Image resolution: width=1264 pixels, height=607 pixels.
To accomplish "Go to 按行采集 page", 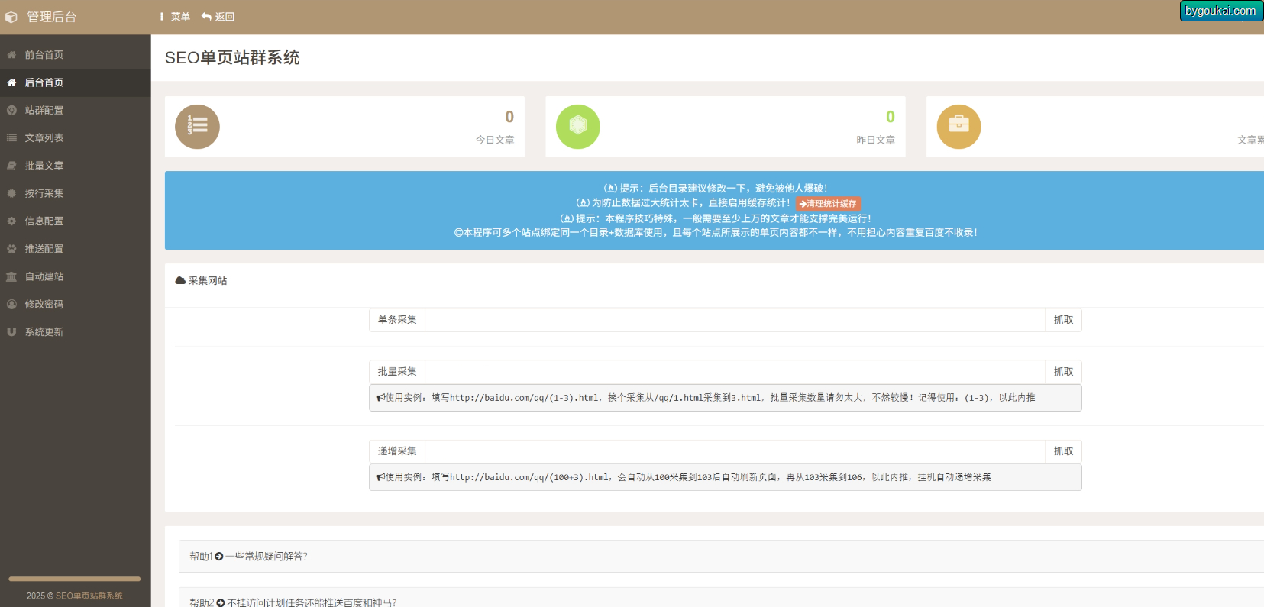I will [x=44, y=194].
